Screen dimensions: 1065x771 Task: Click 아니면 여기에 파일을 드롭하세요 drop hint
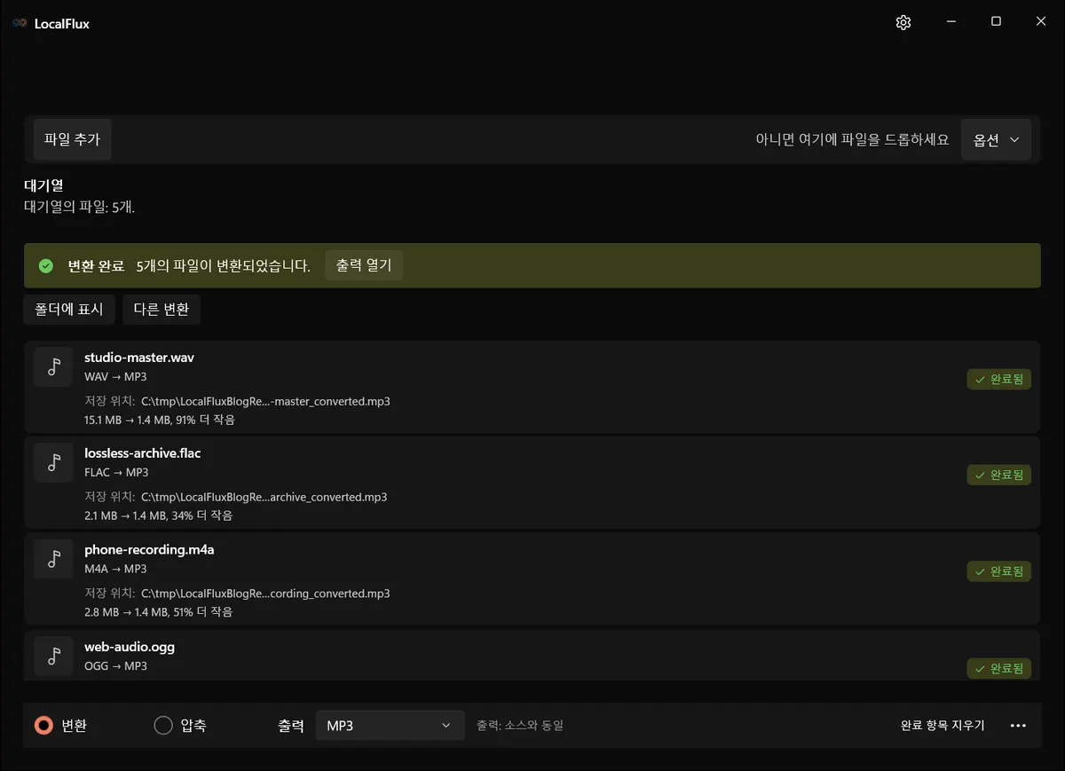[x=852, y=140]
